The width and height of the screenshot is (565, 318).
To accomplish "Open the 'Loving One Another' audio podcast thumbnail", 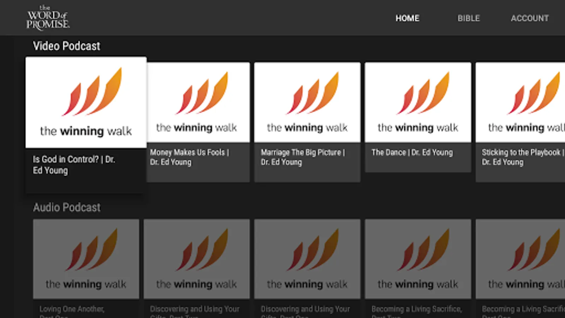I will [x=86, y=259].
